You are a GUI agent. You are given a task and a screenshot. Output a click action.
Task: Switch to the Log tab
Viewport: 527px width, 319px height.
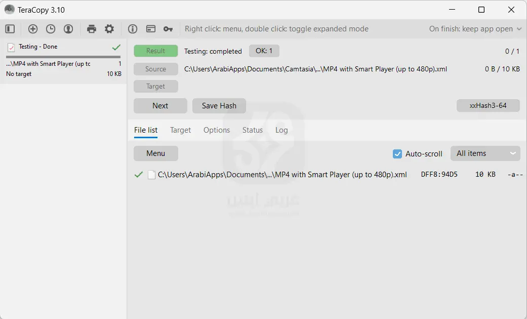[x=281, y=130]
